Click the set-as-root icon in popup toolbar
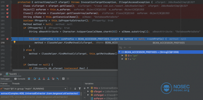Viewport: 203px width, 100px height. click(x=121, y=47)
